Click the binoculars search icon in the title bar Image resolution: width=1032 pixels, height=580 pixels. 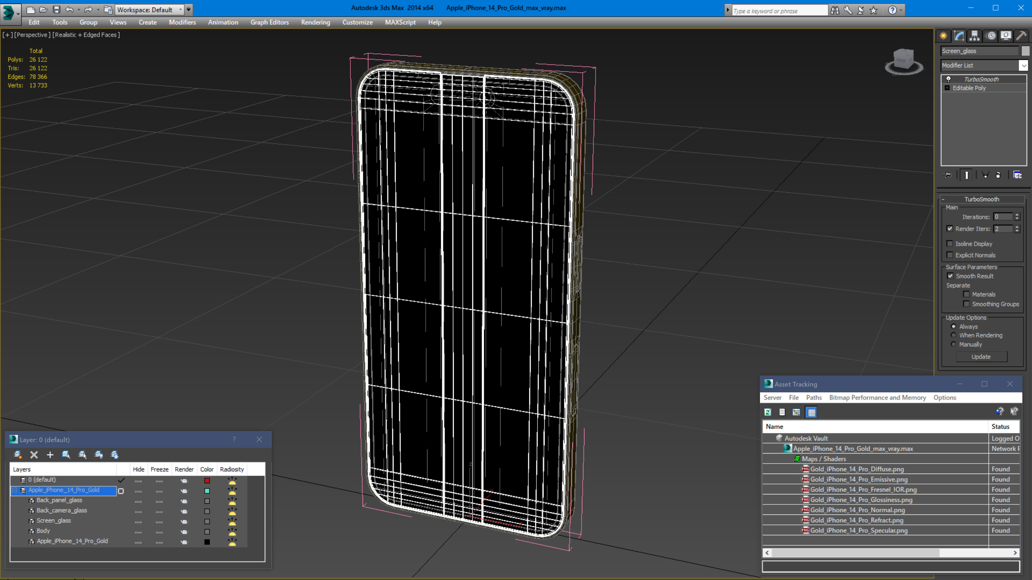point(835,10)
